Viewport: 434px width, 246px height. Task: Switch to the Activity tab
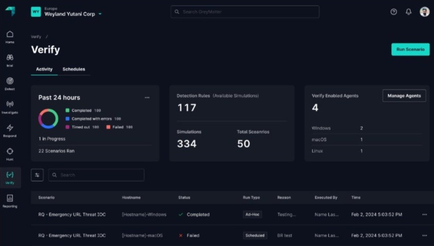point(44,69)
